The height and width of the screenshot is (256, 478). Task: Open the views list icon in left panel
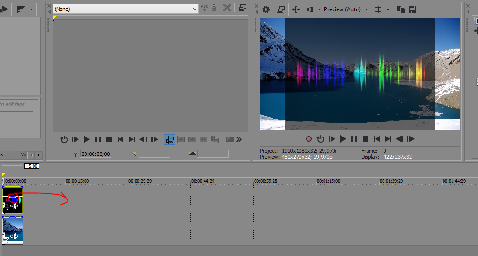click(21, 9)
